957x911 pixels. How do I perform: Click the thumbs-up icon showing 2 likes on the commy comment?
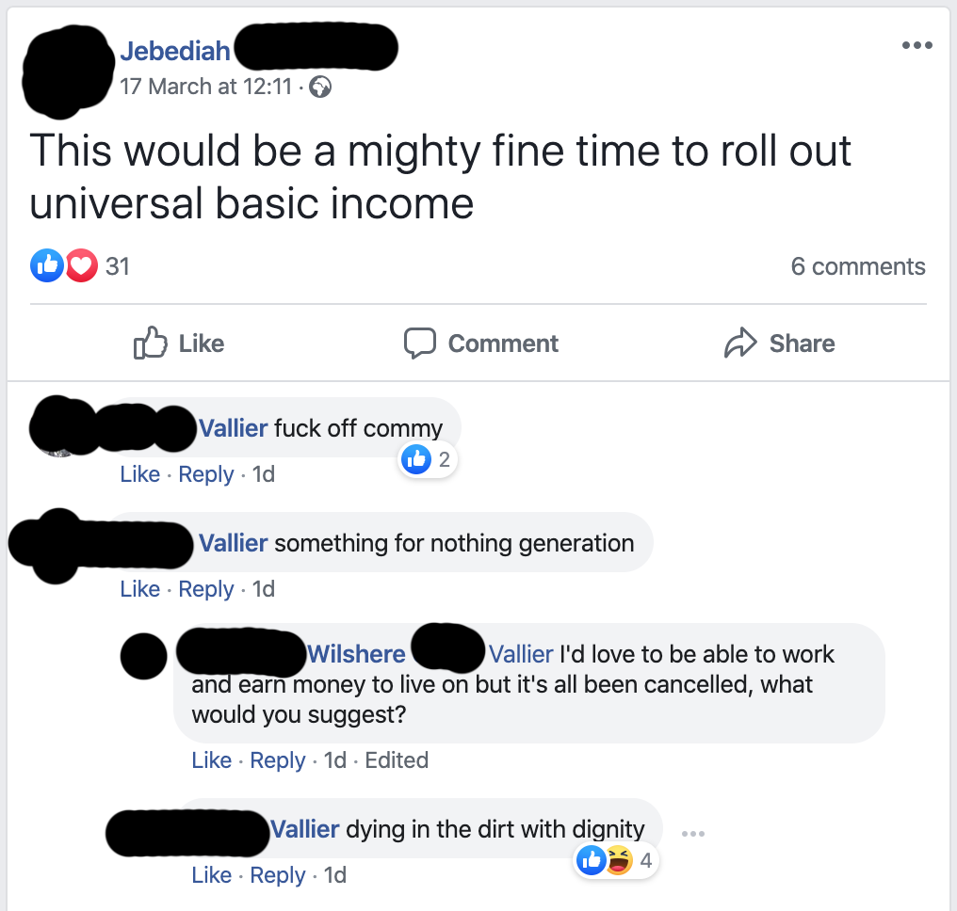click(416, 459)
